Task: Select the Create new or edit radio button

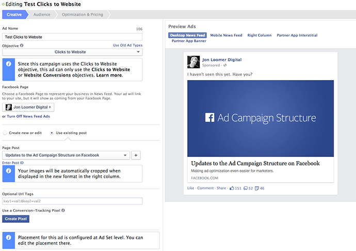Action: pyautogui.click(x=5, y=133)
